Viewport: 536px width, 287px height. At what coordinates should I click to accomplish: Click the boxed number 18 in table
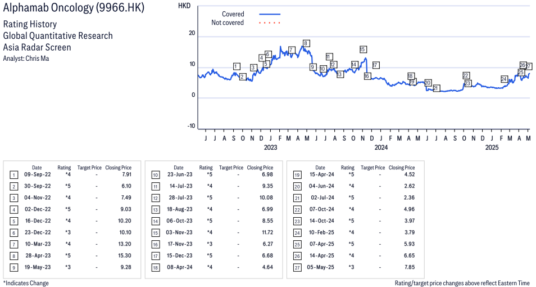[x=156, y=268]
